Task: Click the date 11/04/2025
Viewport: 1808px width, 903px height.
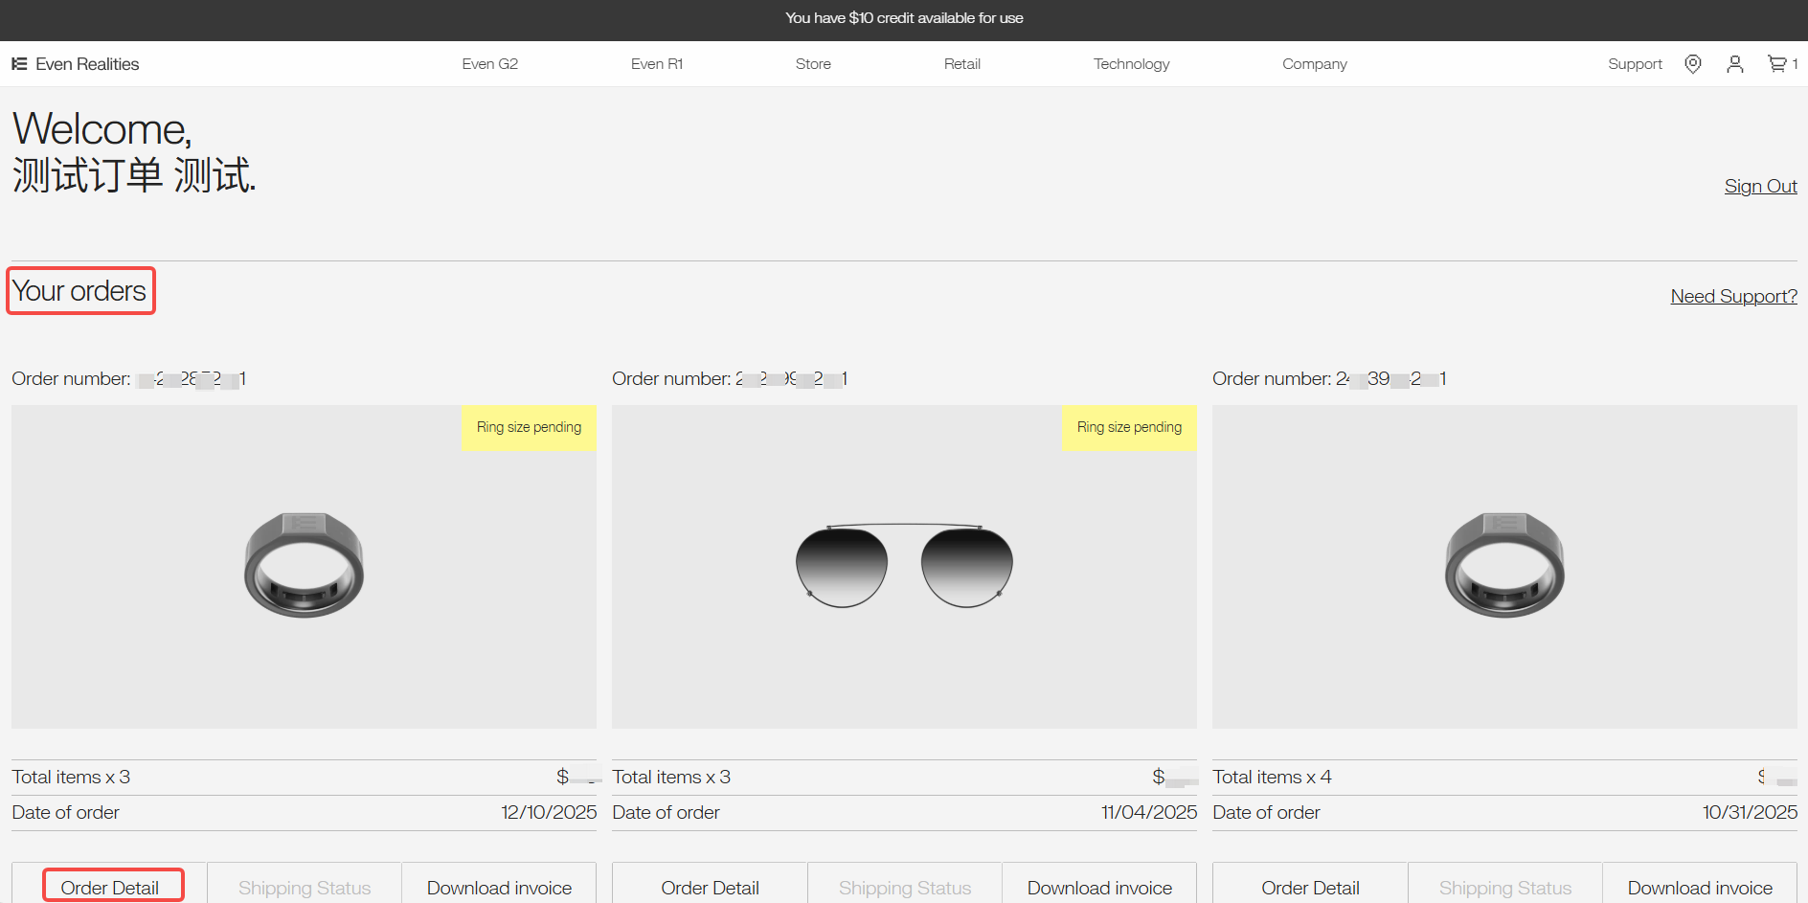Action: [x=1149, y=812]
